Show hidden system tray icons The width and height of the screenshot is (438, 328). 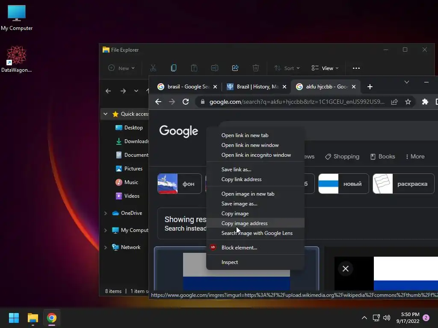(364, 318)
